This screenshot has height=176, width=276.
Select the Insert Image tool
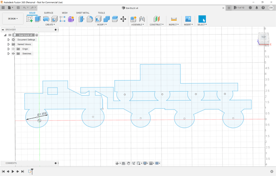pos(188,19)
